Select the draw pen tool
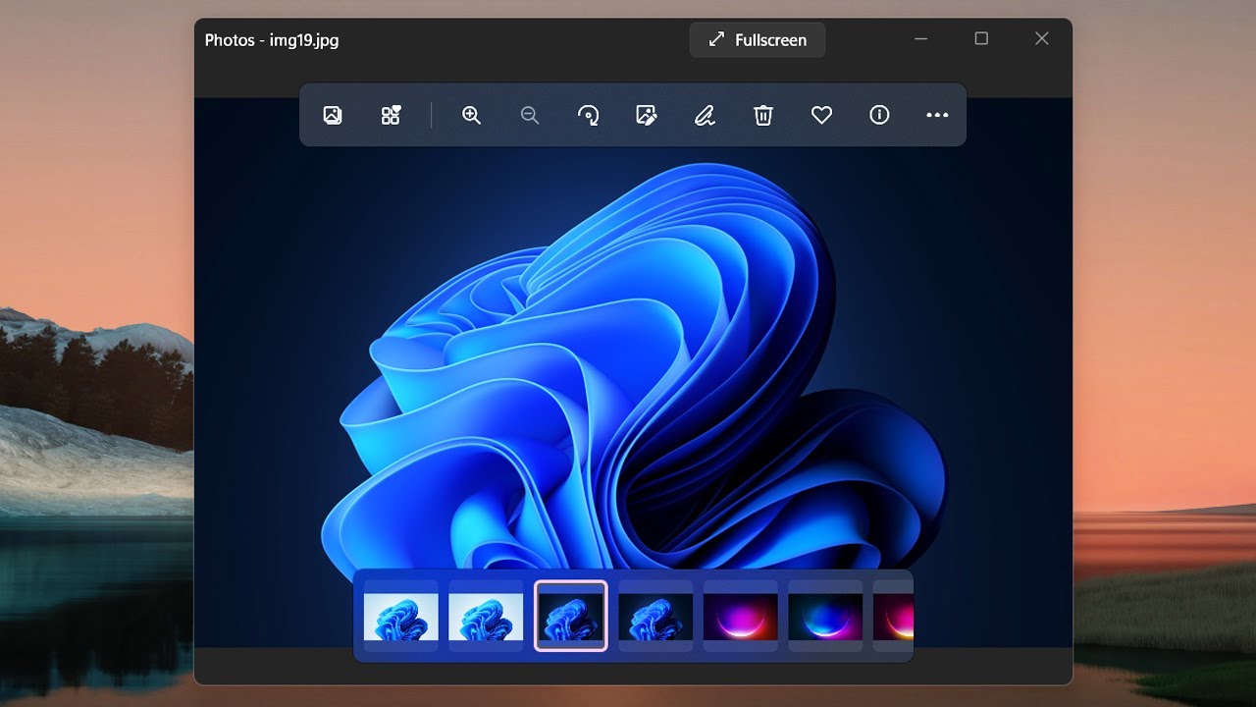 tap(705, 115)
